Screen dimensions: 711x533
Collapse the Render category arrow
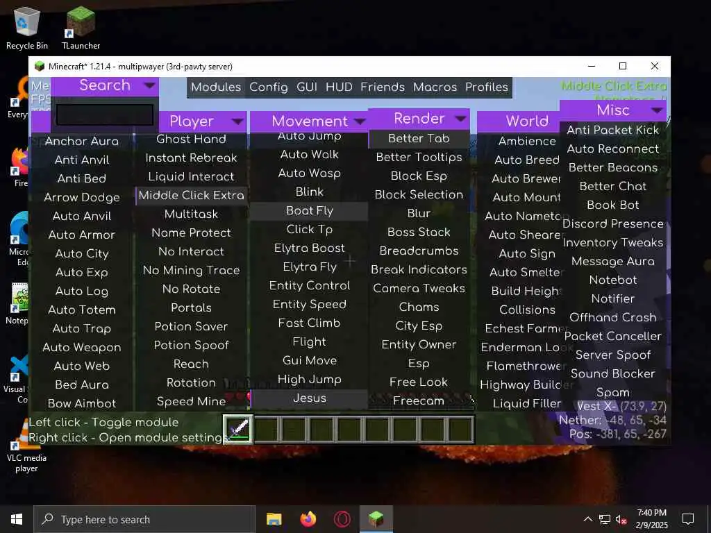461,118
